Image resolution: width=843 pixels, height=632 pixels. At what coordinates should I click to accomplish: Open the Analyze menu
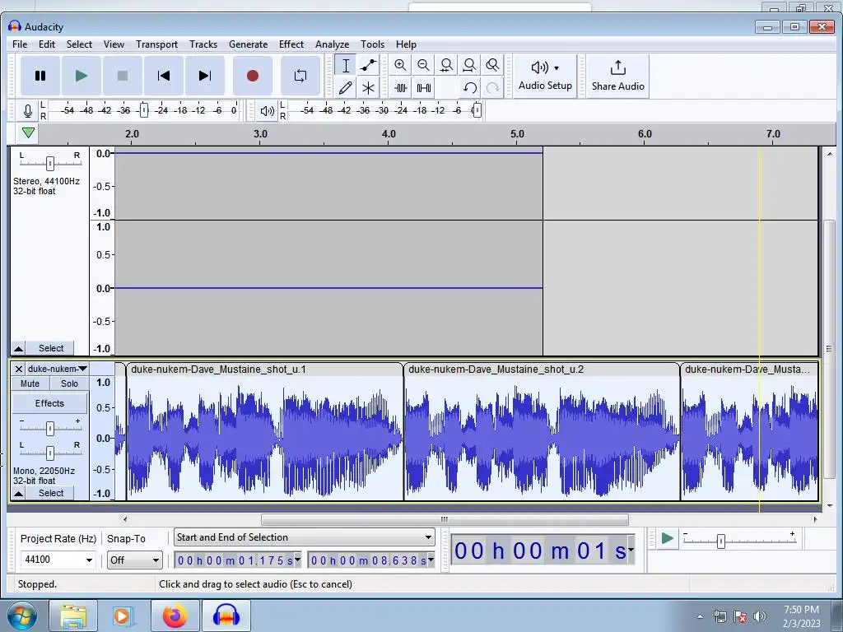[x=332, y=44]
